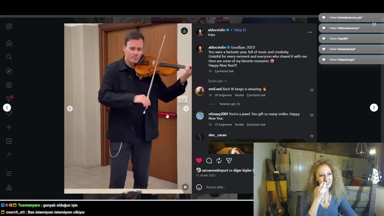Go to next carousel slide in the video
Viewport: 384px width, 216px height.
click(186, 109)
